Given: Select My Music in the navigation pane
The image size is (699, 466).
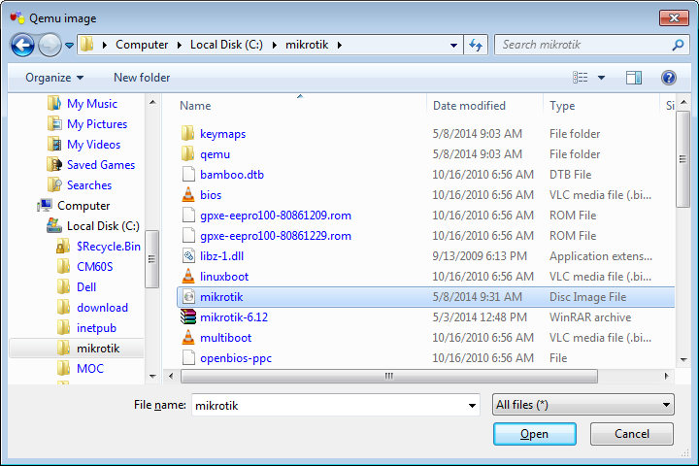Looking at the screenshot, I should [92, 104].
